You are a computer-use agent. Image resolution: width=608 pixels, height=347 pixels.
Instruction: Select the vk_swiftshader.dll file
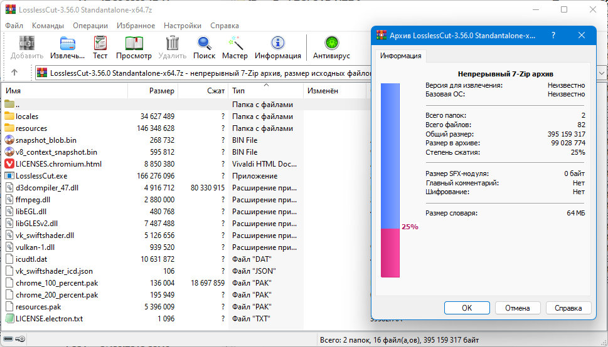click(x=45, y=236)
